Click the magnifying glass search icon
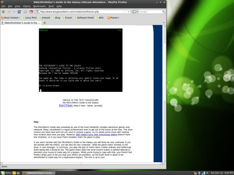Screen dimensions: 234x175 pos(163,12)
